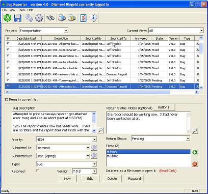Expand the Version dropdown
Viewport: 208px width, 194px height.
click(94, 171)
